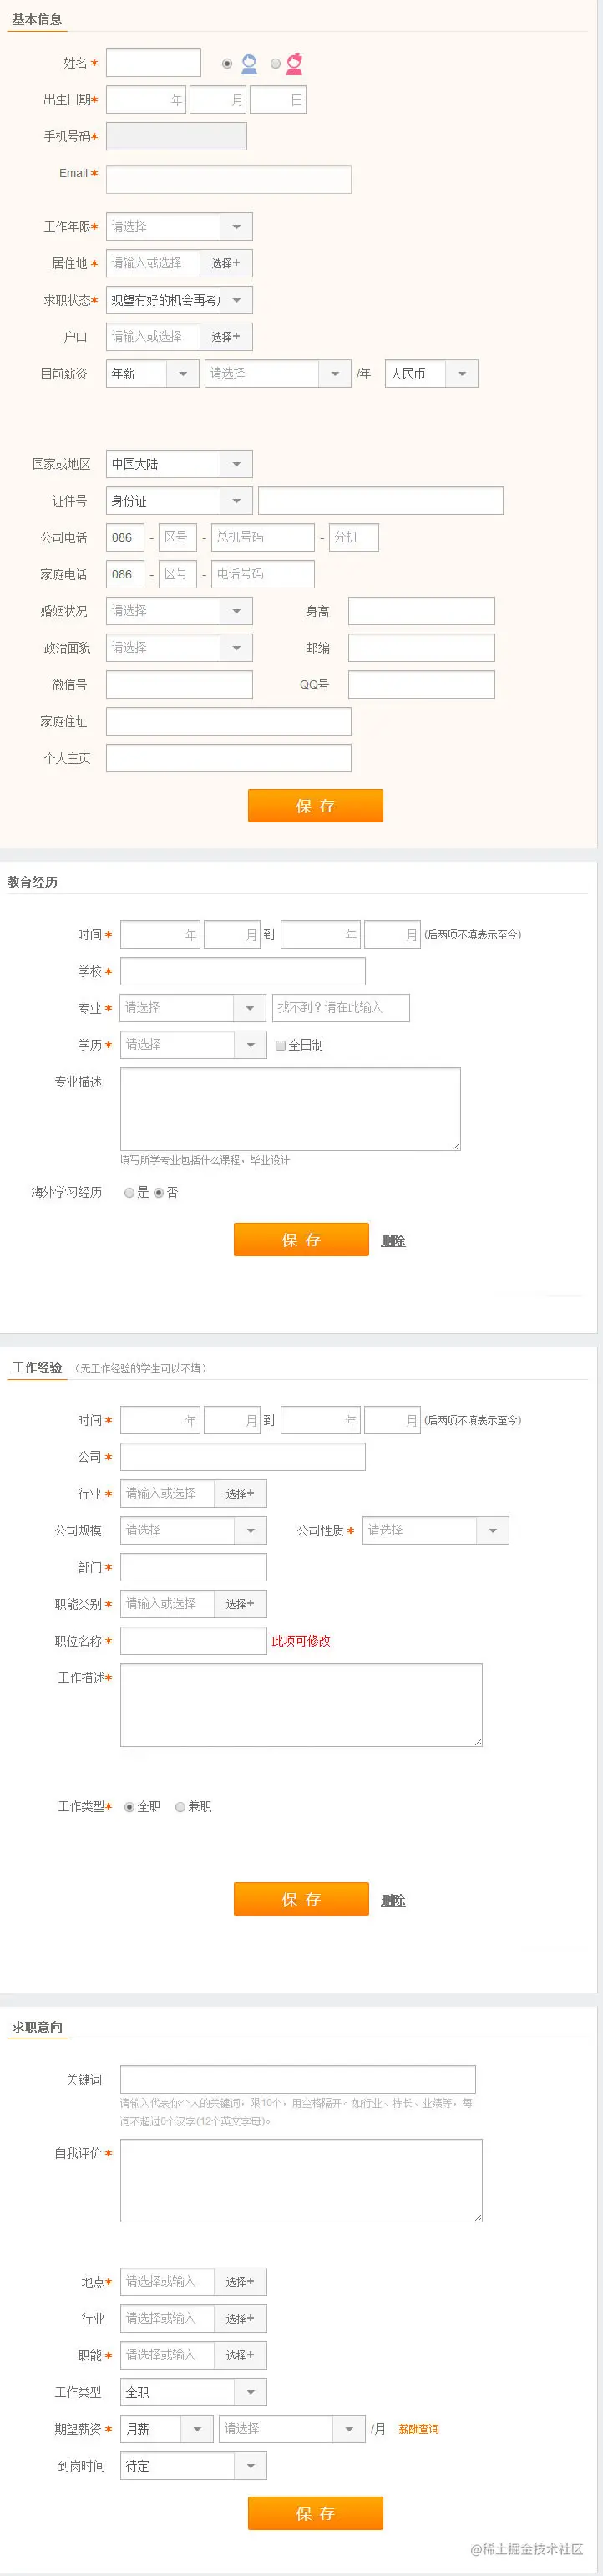Viewport: 603px width, 2576px height.
Task: Check the 全日制 checkbox next to 学历
Action: tap(280, 1044)
